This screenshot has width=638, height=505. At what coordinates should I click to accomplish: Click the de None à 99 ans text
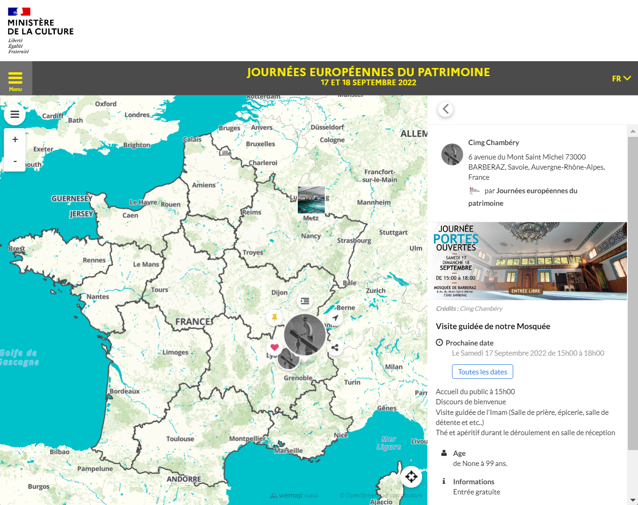(480, 464)
